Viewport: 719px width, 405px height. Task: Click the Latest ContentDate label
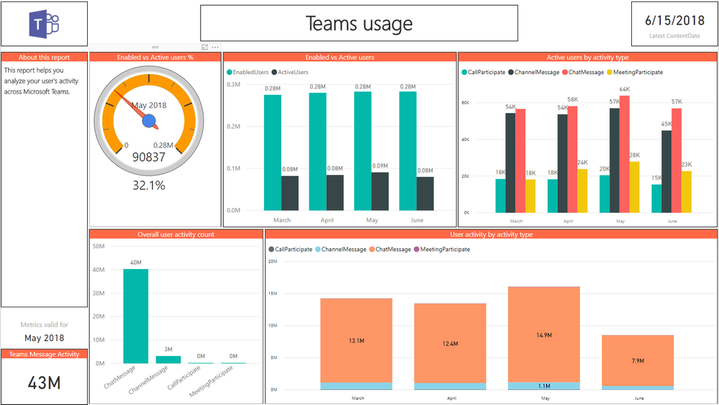[x=674, y=36]
